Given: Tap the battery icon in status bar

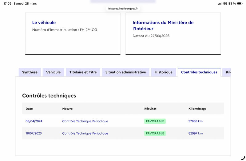Looking at the screenshot, I should [x=239, y=3].
